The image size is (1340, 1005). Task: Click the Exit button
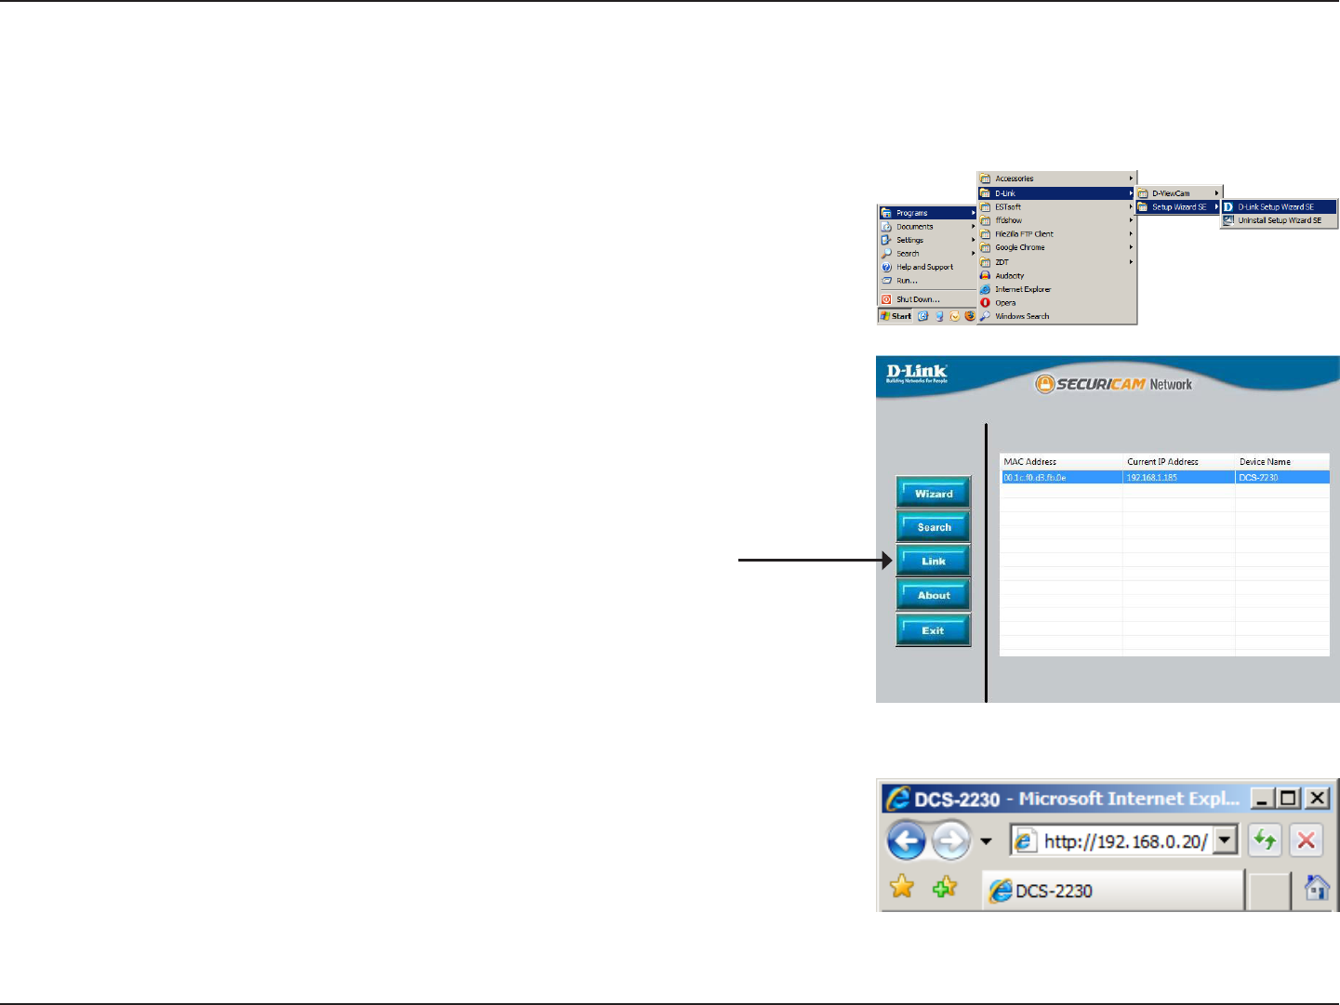[934, 629]
